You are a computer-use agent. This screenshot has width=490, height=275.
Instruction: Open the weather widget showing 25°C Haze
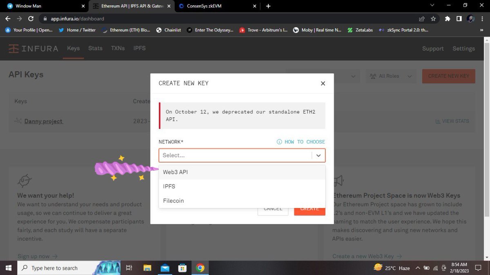click(x=392, y=268)
